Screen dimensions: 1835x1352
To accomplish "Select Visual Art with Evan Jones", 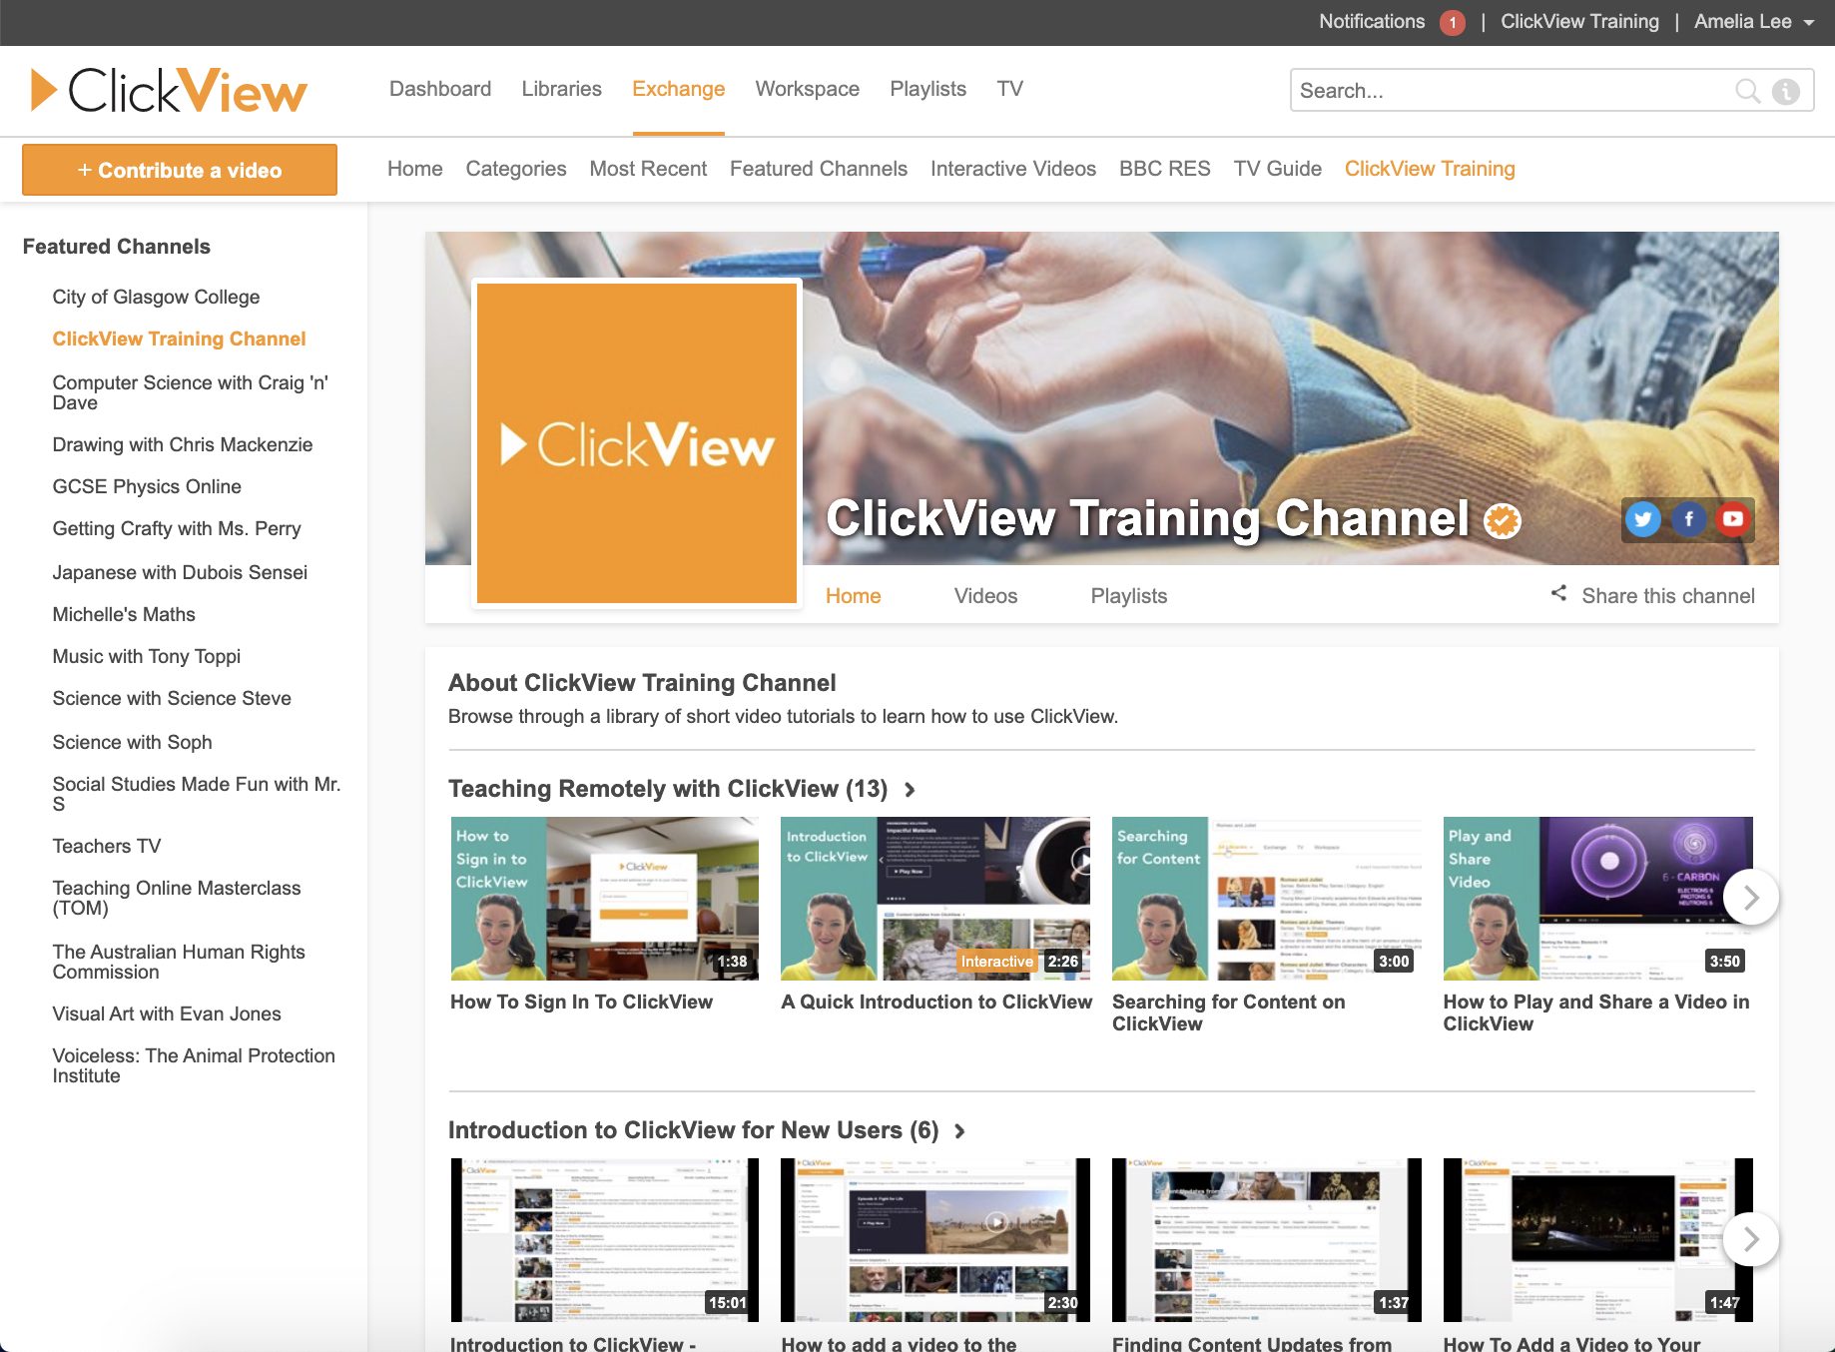I will (167, 1014).
